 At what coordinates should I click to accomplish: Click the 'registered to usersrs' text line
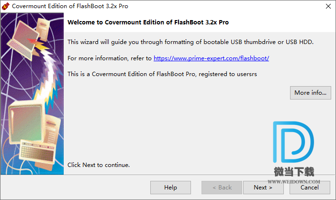[163, 74]
